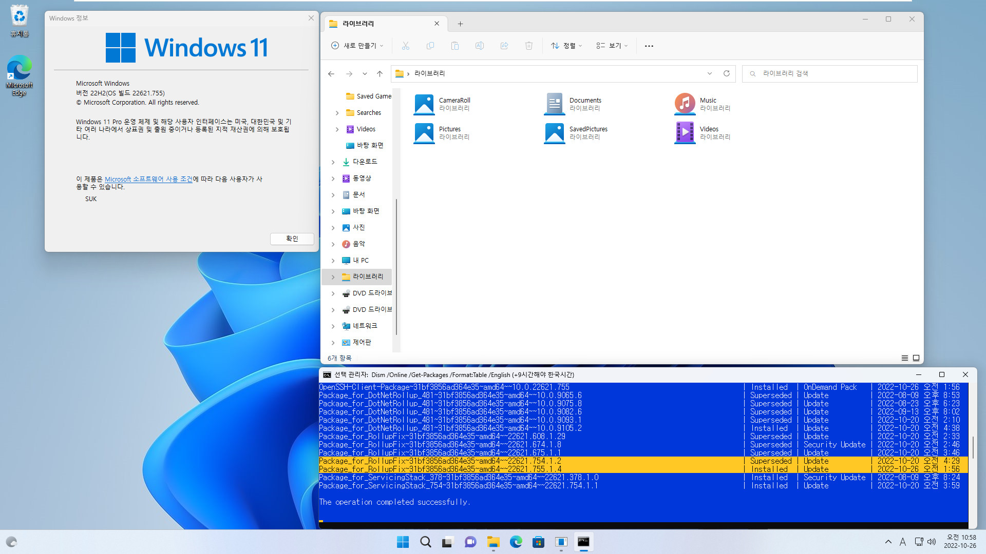The width and height of the screenshot is (986, 554).
Task: Select 문서 in navigation pane
Action: (359, 195)
